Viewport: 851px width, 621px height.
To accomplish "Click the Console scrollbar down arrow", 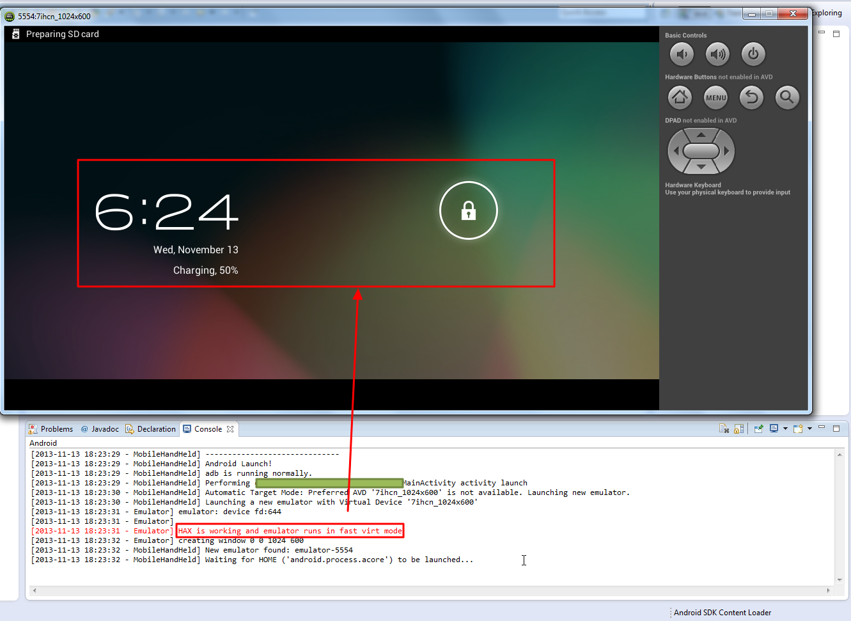I will point(839,580).
